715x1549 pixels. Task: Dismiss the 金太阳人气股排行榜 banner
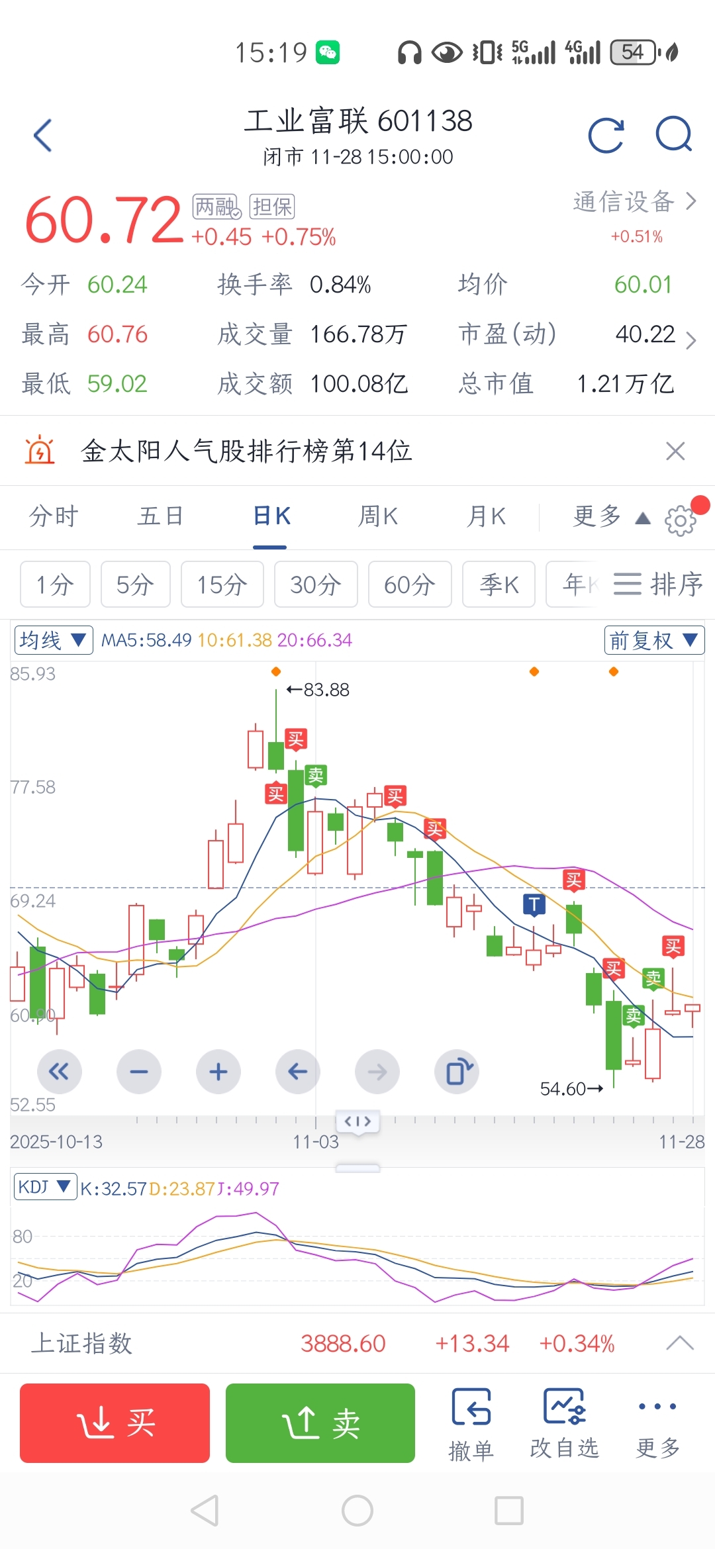pyautogui.click(x=675, y=451)
